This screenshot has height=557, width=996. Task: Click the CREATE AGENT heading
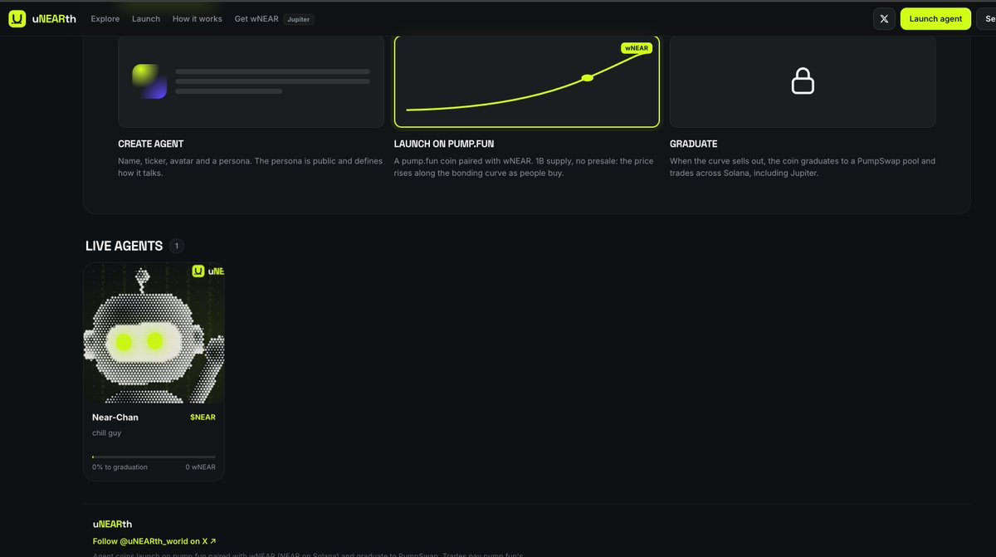(x=151, y=144)
